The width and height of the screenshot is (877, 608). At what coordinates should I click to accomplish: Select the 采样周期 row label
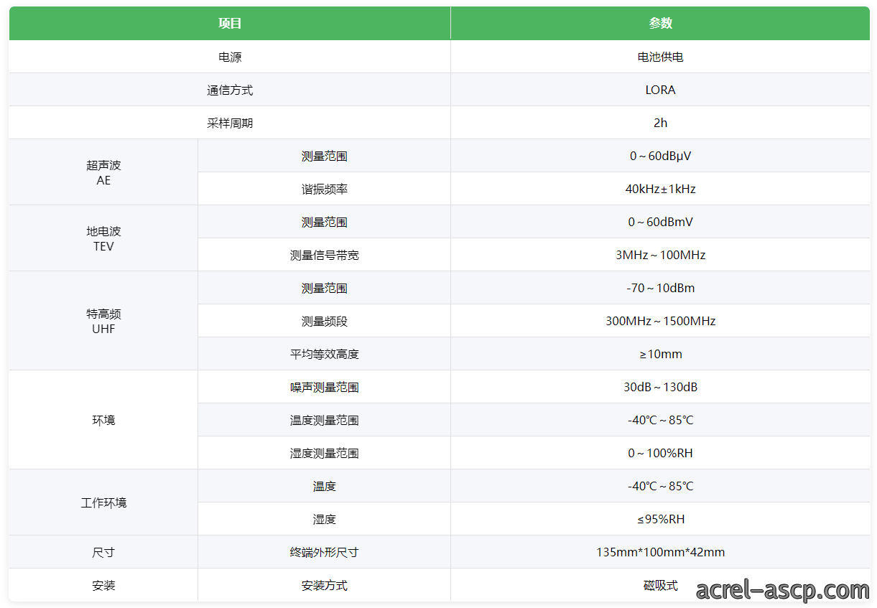point(230,123)
